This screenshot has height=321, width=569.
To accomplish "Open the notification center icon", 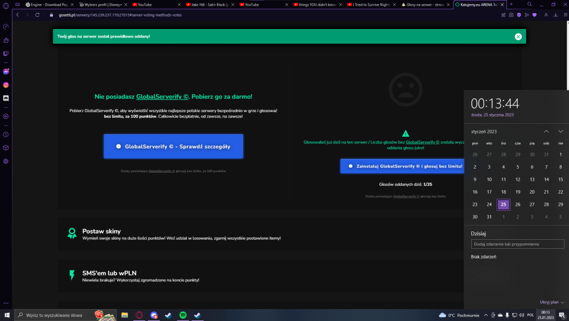I will (562, 315).
